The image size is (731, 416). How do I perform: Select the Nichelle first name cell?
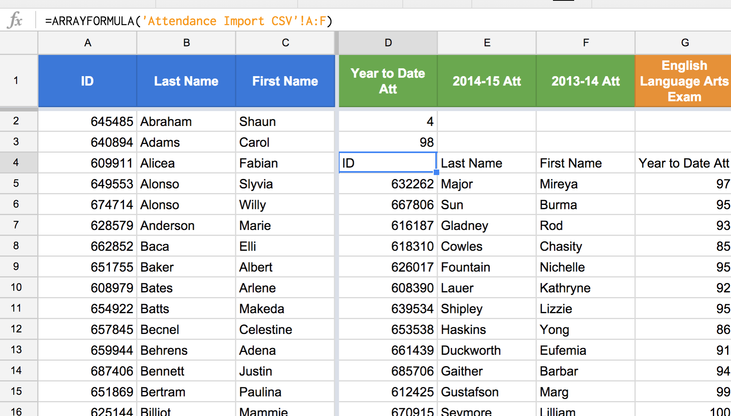(586, 267)
